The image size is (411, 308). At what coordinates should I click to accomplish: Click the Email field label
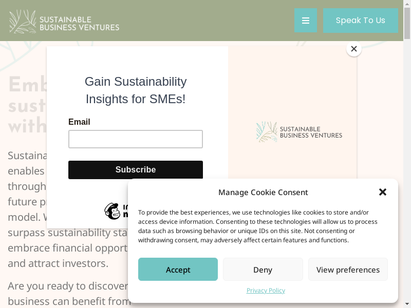pos(79,122)
